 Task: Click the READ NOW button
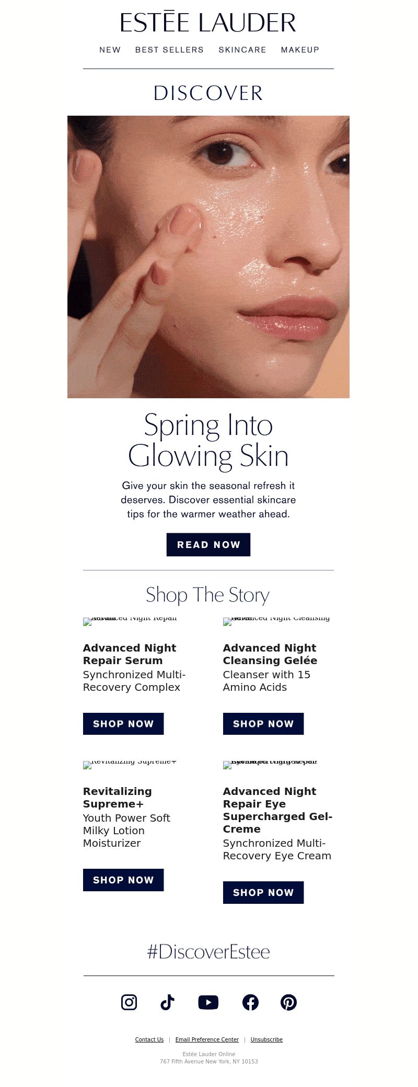click(x=208, y=544)
